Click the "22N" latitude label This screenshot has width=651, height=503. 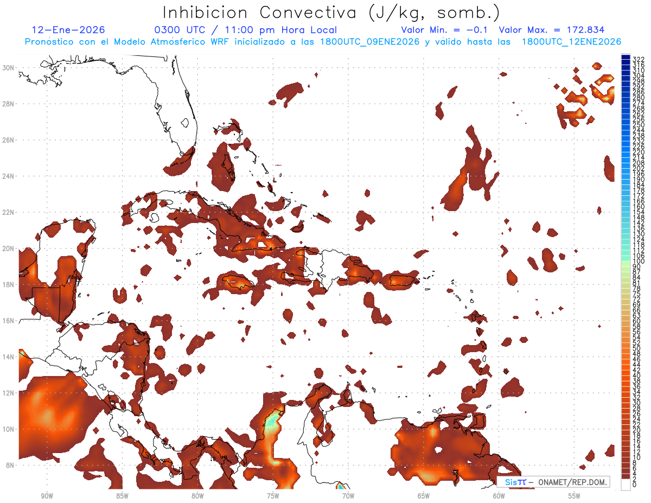[9, 212]
